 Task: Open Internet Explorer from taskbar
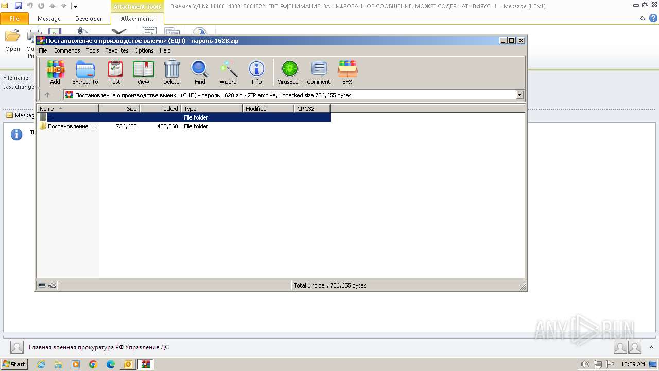(41, 364)
